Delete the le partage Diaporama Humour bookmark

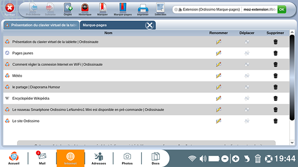pyautogui.click(x=276, y=87)
